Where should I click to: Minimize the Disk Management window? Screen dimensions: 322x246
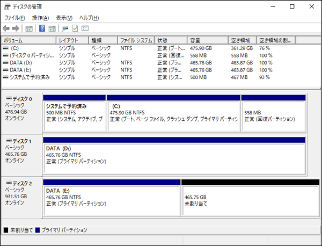coord(273,6)
